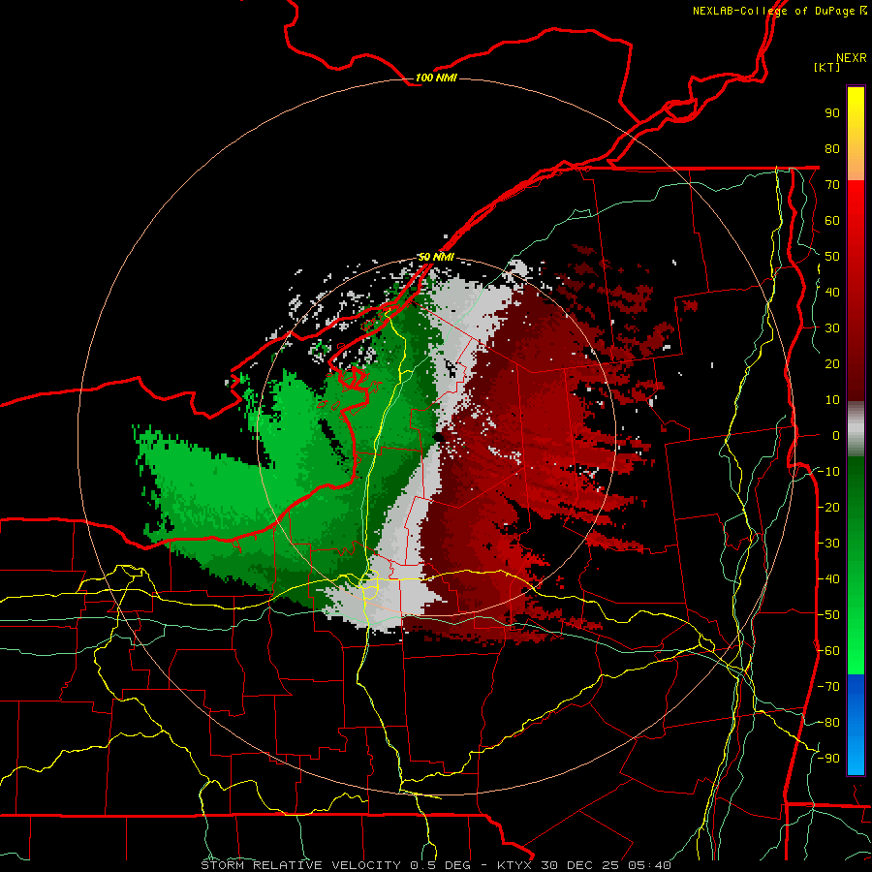Select the positive 60 knot scale label
The width and height of the screenshot is (872, 872).
tap(832, 221)
